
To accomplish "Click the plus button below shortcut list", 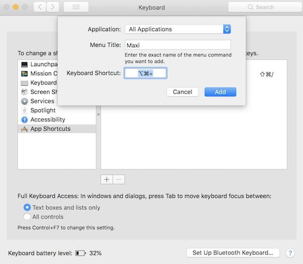I will pos(107,179).
